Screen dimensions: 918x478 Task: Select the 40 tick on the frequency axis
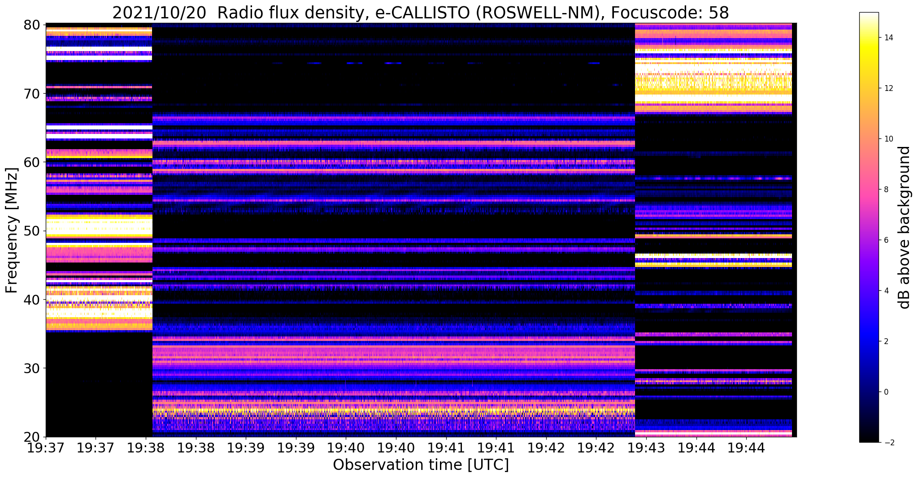tap(31, 299)
